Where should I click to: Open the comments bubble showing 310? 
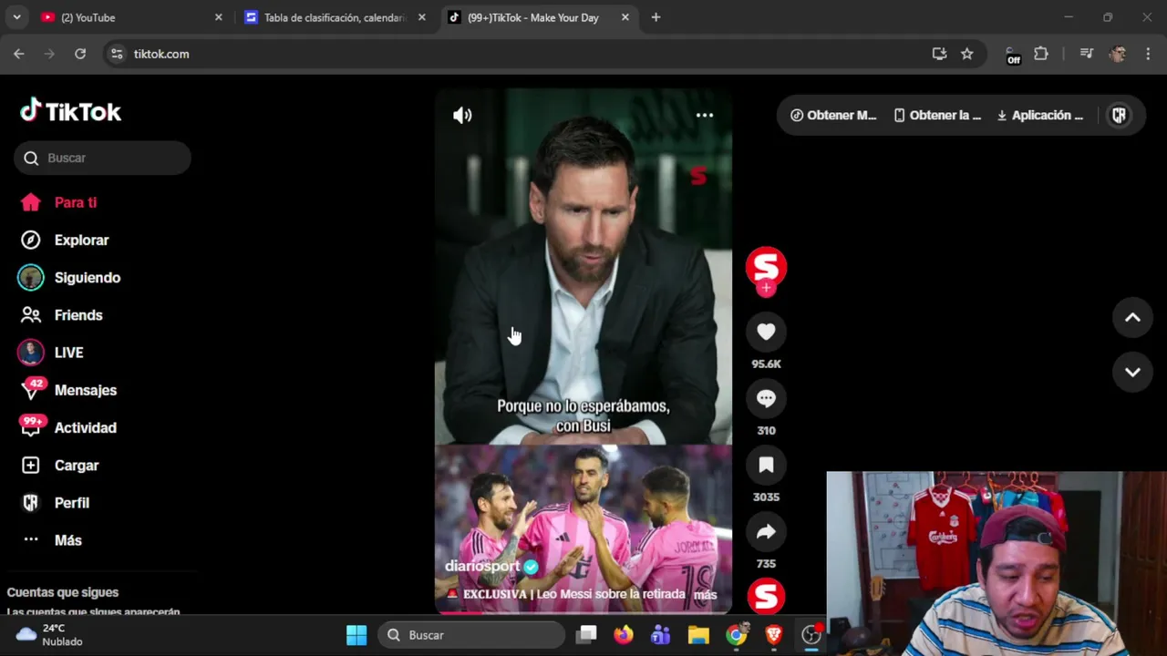(766, 399)
